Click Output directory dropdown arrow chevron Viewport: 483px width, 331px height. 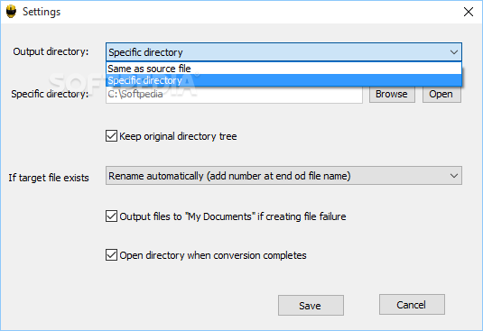(x=454, y=52)
